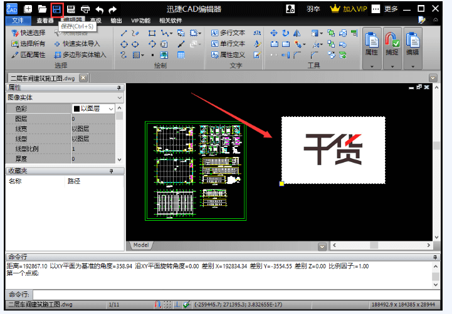Click 单行文本 (Single-line Text)
The image size is (452, 314).
(228, 44)
